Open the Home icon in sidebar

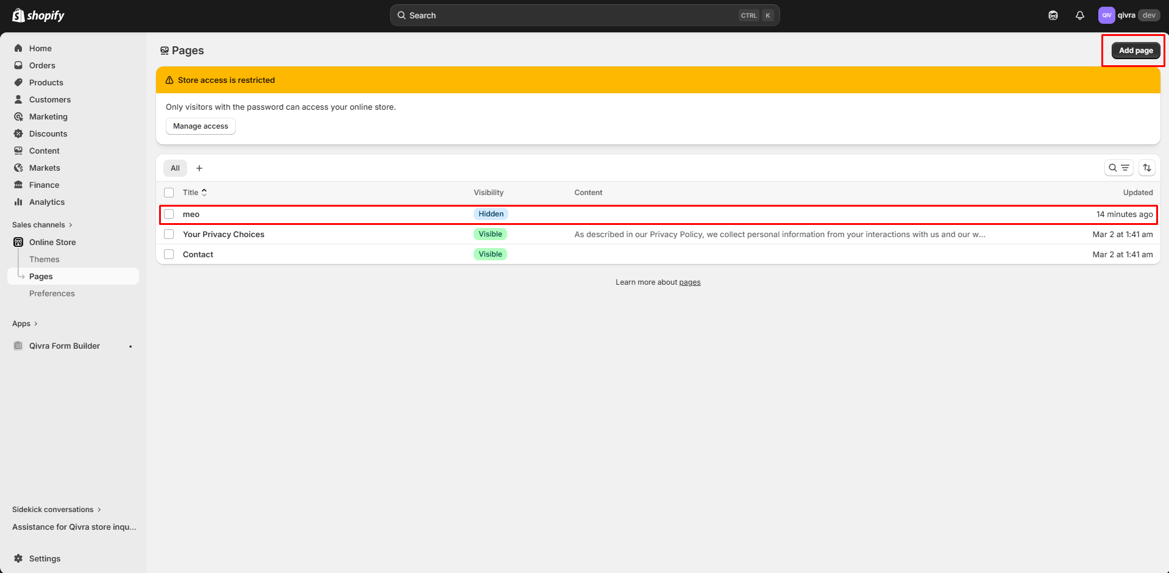pos(18,48)
